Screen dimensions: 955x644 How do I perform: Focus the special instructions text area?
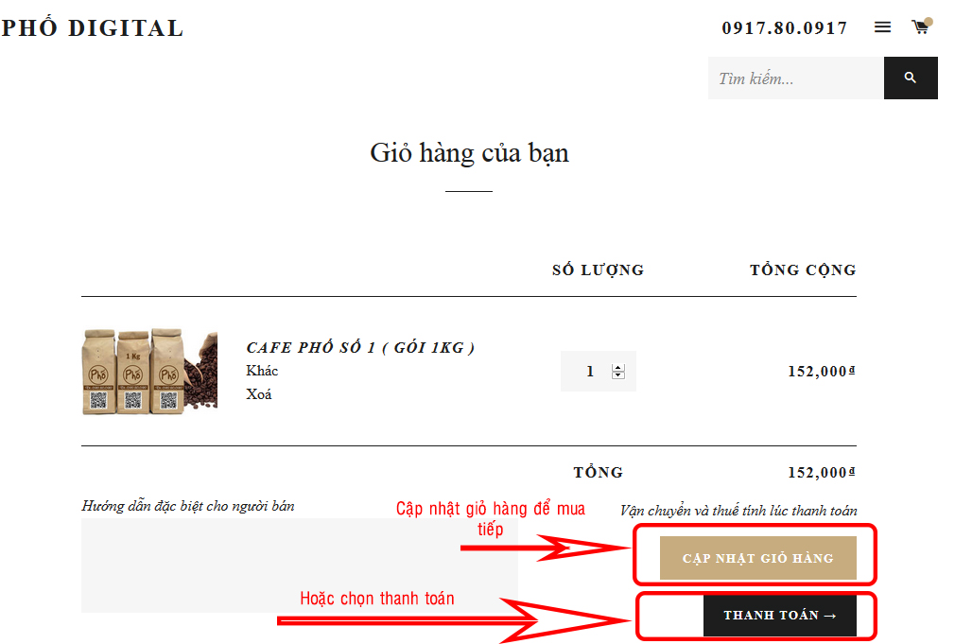(300, 566)
